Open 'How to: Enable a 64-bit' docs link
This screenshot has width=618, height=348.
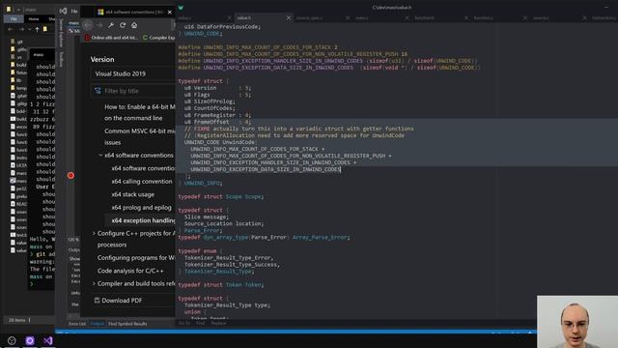point(139,112)
